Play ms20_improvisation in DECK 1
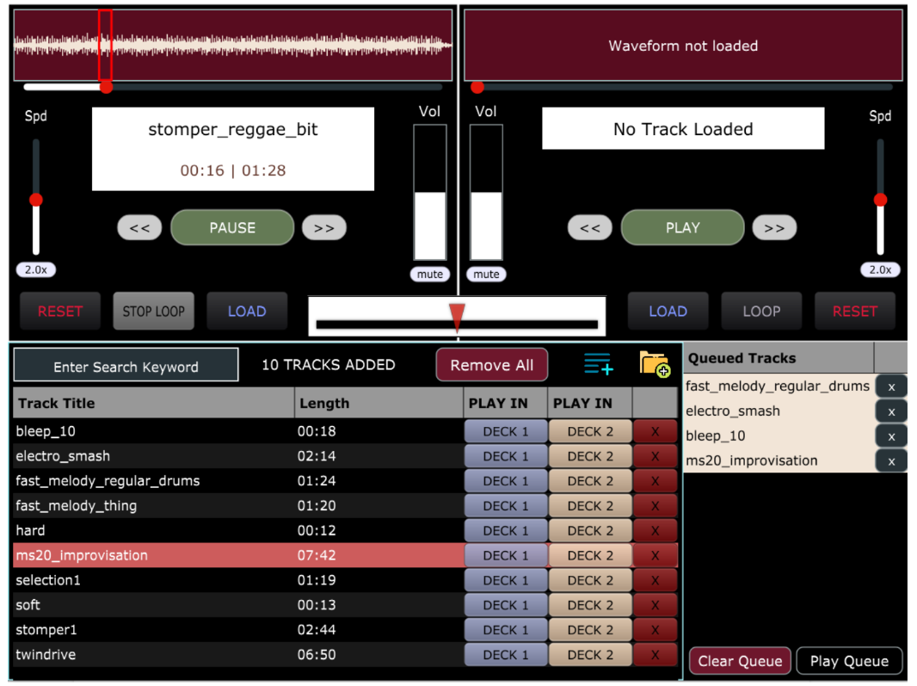Image resolution: width=917 pixels, height=686 pixels. pos(506,555)
